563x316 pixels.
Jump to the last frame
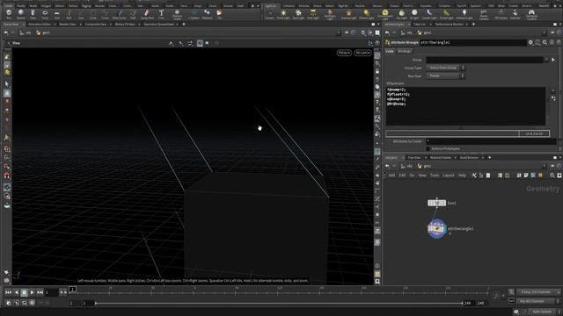tap(40, 292)
